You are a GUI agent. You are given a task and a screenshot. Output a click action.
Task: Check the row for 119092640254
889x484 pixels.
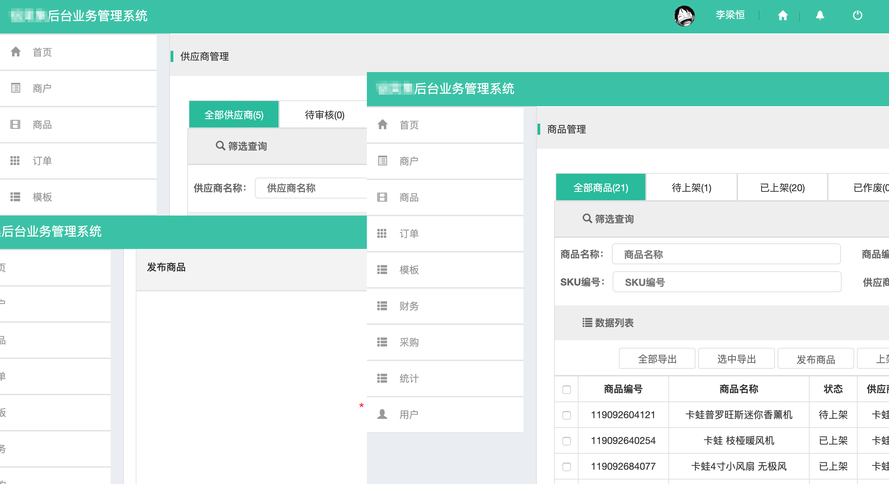[567, 441]
